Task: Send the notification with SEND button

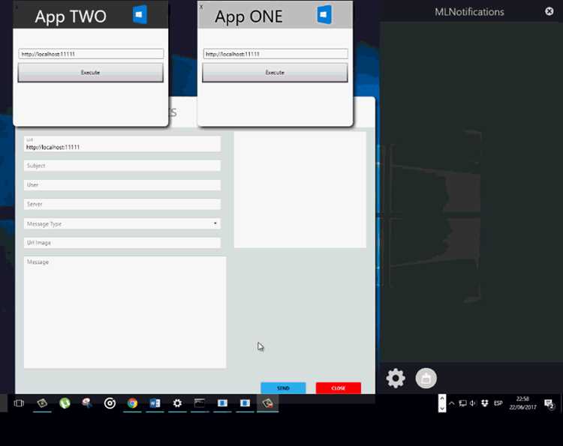Action: [x=283, y=388]
